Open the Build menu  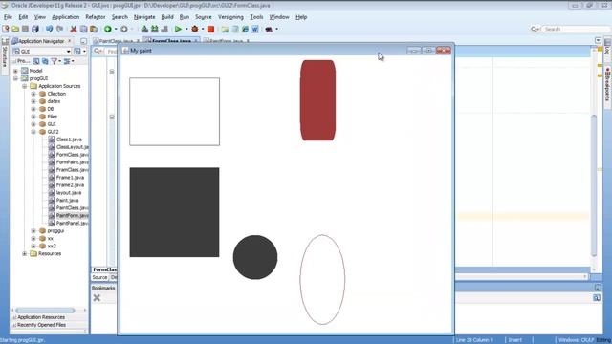coord(167,17)
